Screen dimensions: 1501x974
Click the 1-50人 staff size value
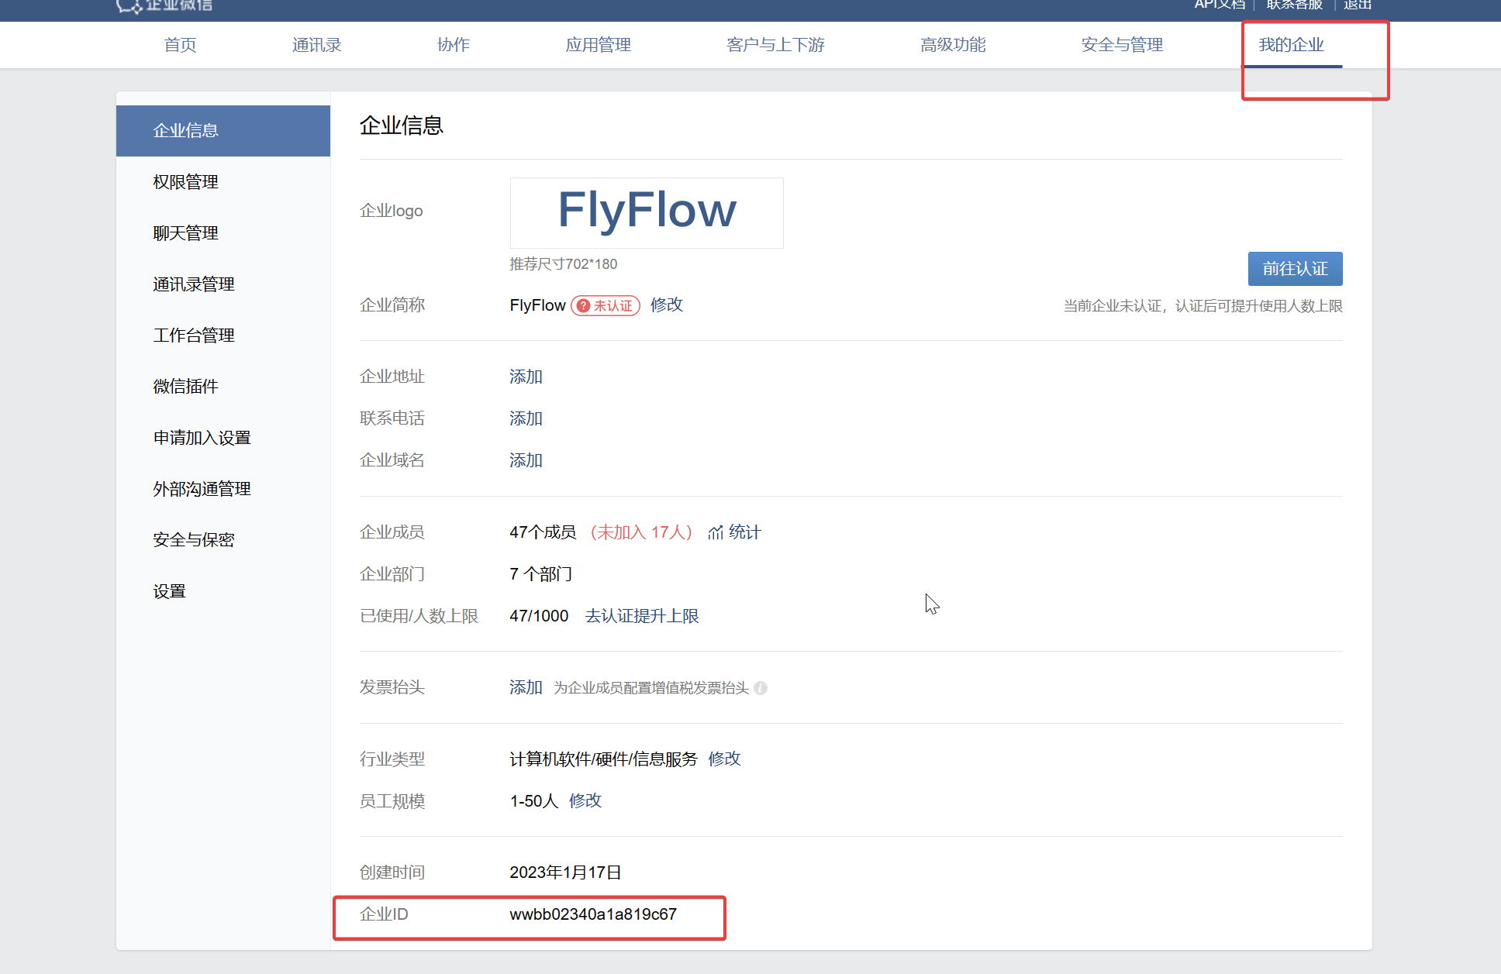point(534,800)
